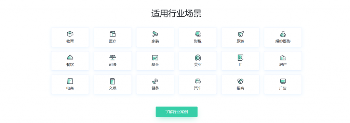Click the 适用行业场景 heading
The image size is (350, 123).
point(176,14)
